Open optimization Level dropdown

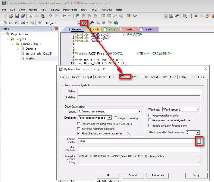(139, 111)
